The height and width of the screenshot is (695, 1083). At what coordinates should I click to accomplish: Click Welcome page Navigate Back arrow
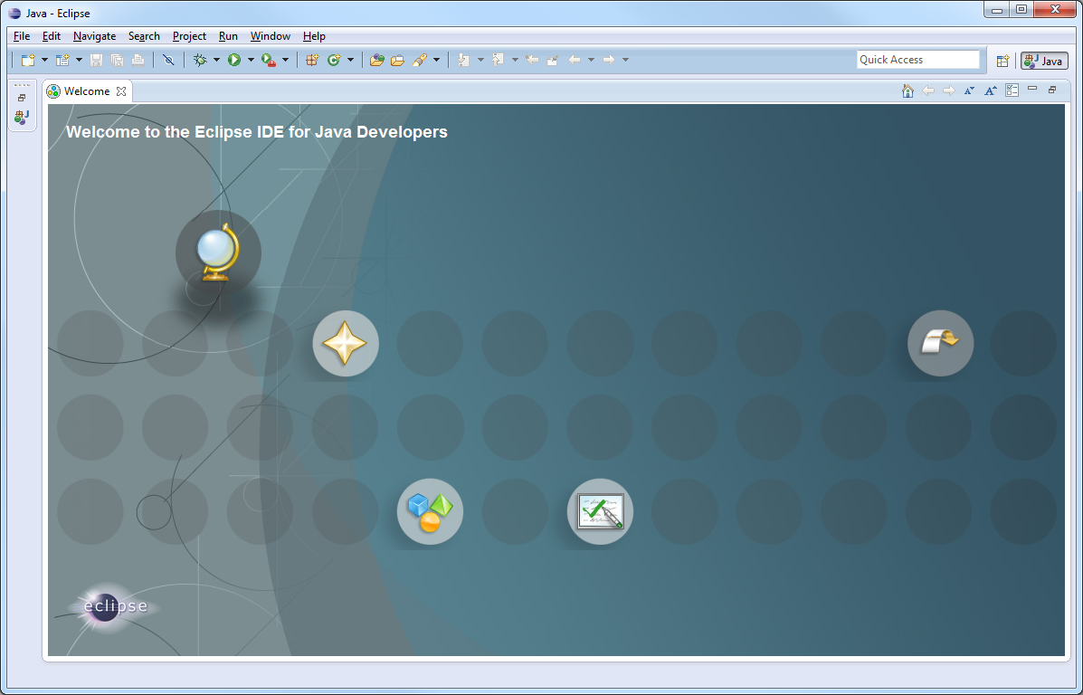[x=928, y=90]
